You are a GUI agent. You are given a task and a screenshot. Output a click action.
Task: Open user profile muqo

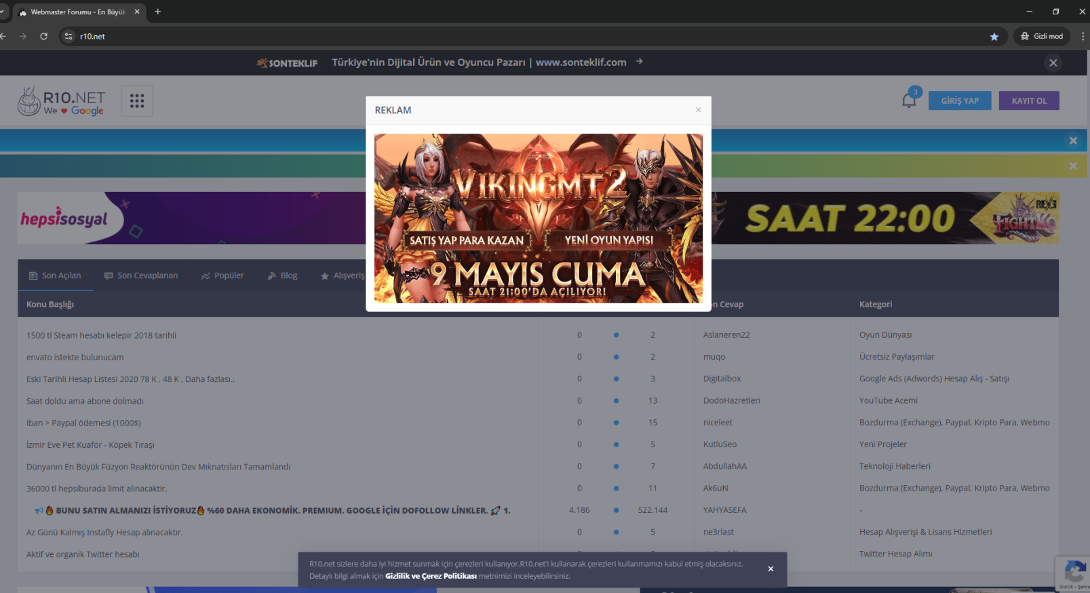pyautogui.click(x=714, y=357)
